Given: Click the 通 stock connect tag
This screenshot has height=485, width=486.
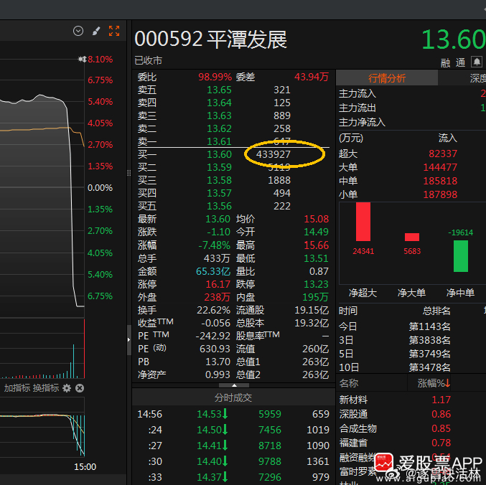Looking at the screenshot, I should [x=460, y=62].
